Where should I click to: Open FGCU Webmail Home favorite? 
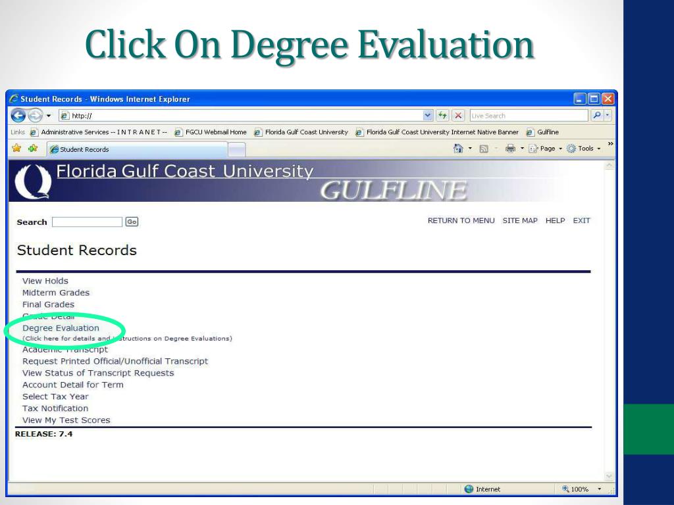211,132
